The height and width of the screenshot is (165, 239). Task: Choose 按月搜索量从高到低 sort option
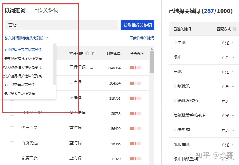tap(19, 85)
